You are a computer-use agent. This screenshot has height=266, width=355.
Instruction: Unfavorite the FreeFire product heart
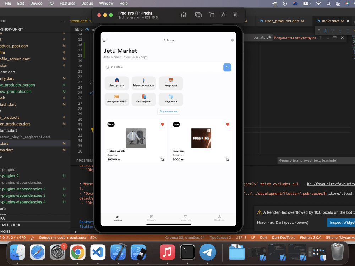tap(228, 124)
